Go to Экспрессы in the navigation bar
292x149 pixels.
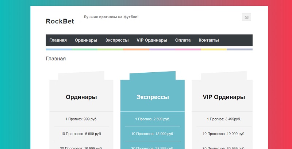(x=117, y=40)
